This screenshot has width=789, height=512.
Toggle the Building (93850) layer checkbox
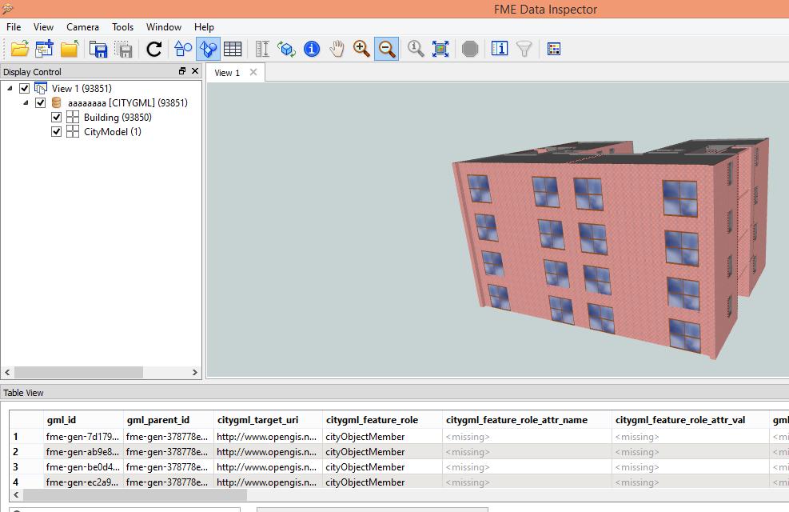[56, 118]
